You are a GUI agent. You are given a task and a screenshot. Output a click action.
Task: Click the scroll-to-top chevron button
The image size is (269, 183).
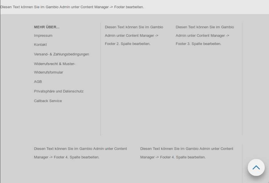pyautogui.click(x=256, y=167)
